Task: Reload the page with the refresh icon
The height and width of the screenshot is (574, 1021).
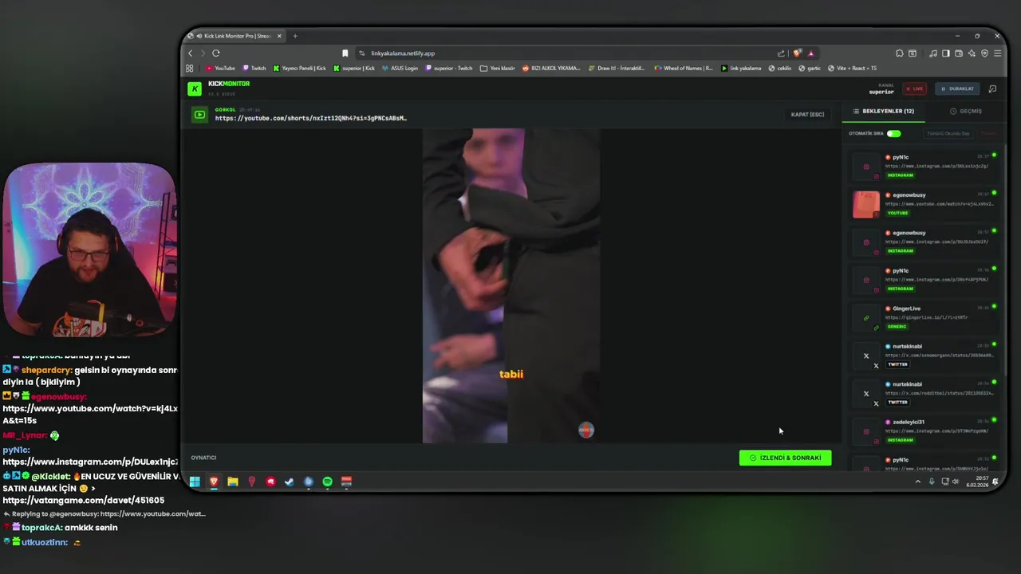Action: (x=215, y=53)
